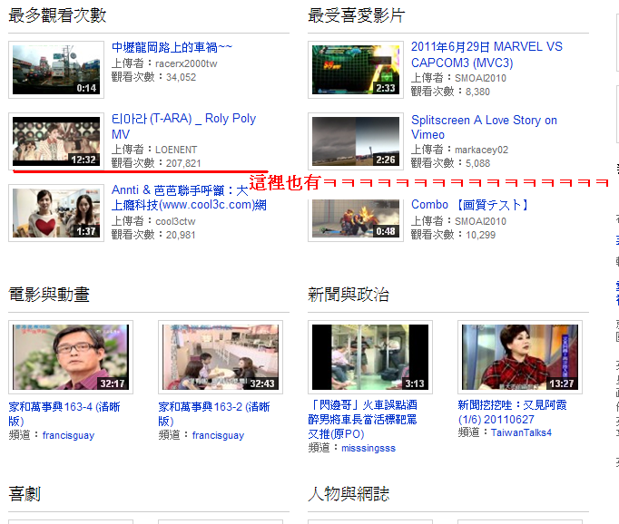Viewport: 619px width, 524px height.
Task: Open the T-ARA Roly Poly MV thumbnail
Action: 56,141
